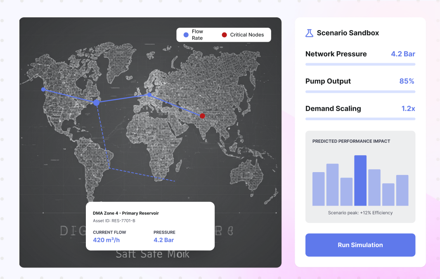Image resolution: width=440 pixels, height=279 pixels.
Task: Click the blue Flow Rate legend dot
Action: [x=186, y=35]
